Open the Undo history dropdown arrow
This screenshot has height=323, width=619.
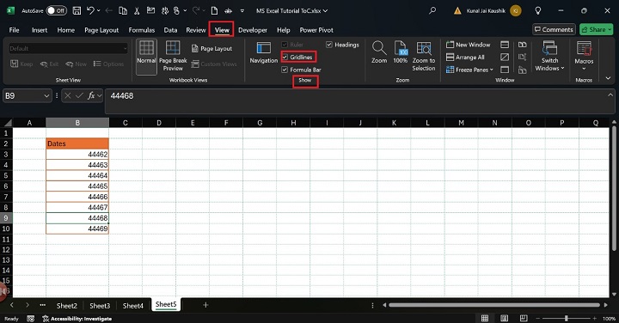99,10
